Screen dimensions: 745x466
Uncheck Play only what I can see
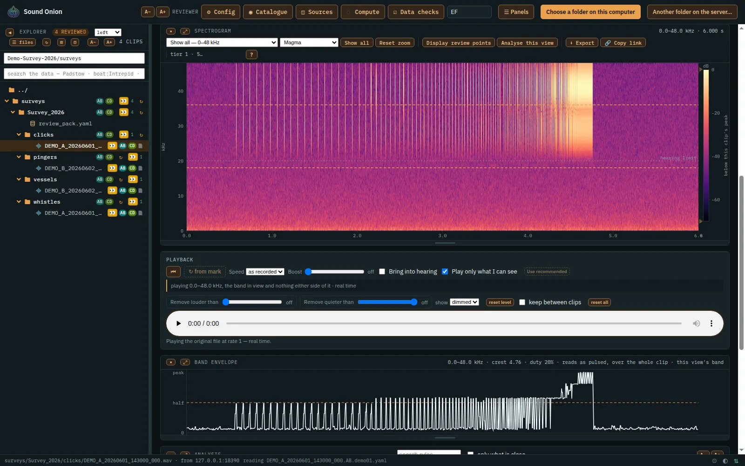click(x=445, y=272)
